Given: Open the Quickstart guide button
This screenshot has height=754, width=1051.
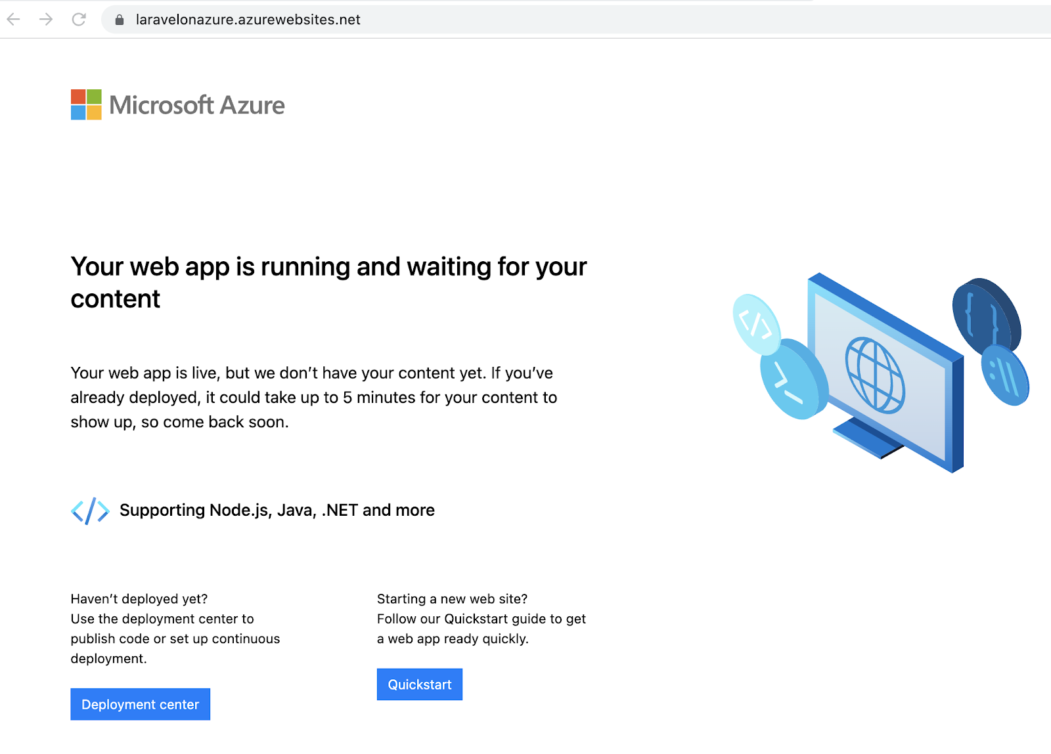Looking at the screenshot, I should pos(420,684).
